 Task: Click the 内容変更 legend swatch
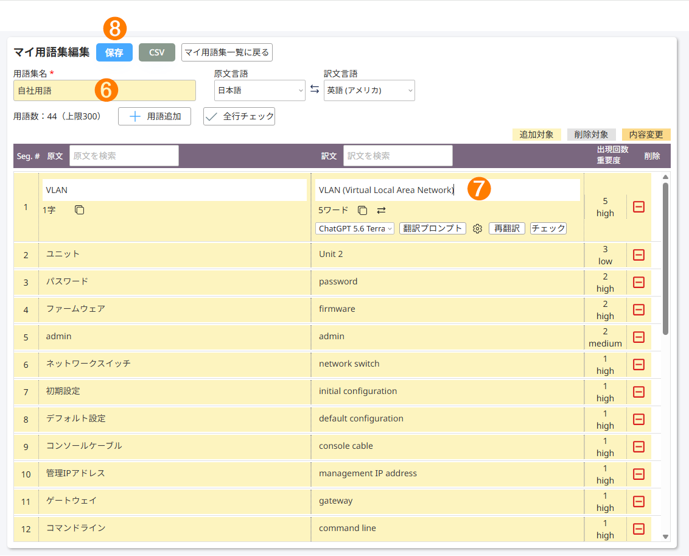(x=646, y=135)
